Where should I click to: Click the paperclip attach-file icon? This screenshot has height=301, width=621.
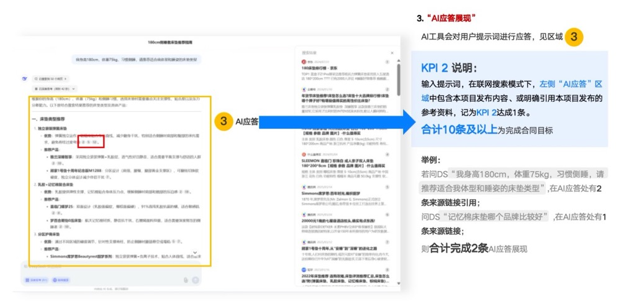tap(185, 280)
